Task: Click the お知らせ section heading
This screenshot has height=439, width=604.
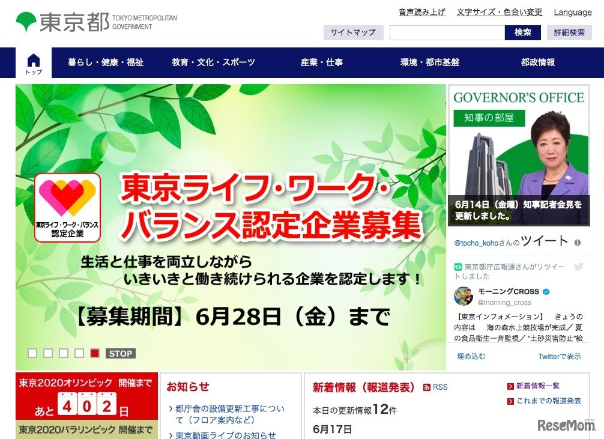Action: [x=188, y=387]
